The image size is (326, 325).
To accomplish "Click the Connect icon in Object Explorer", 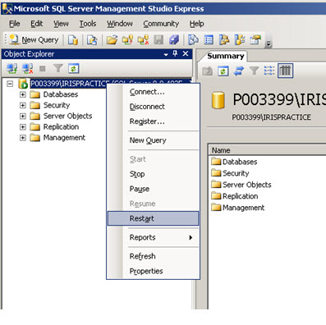I will click(12, 68).
